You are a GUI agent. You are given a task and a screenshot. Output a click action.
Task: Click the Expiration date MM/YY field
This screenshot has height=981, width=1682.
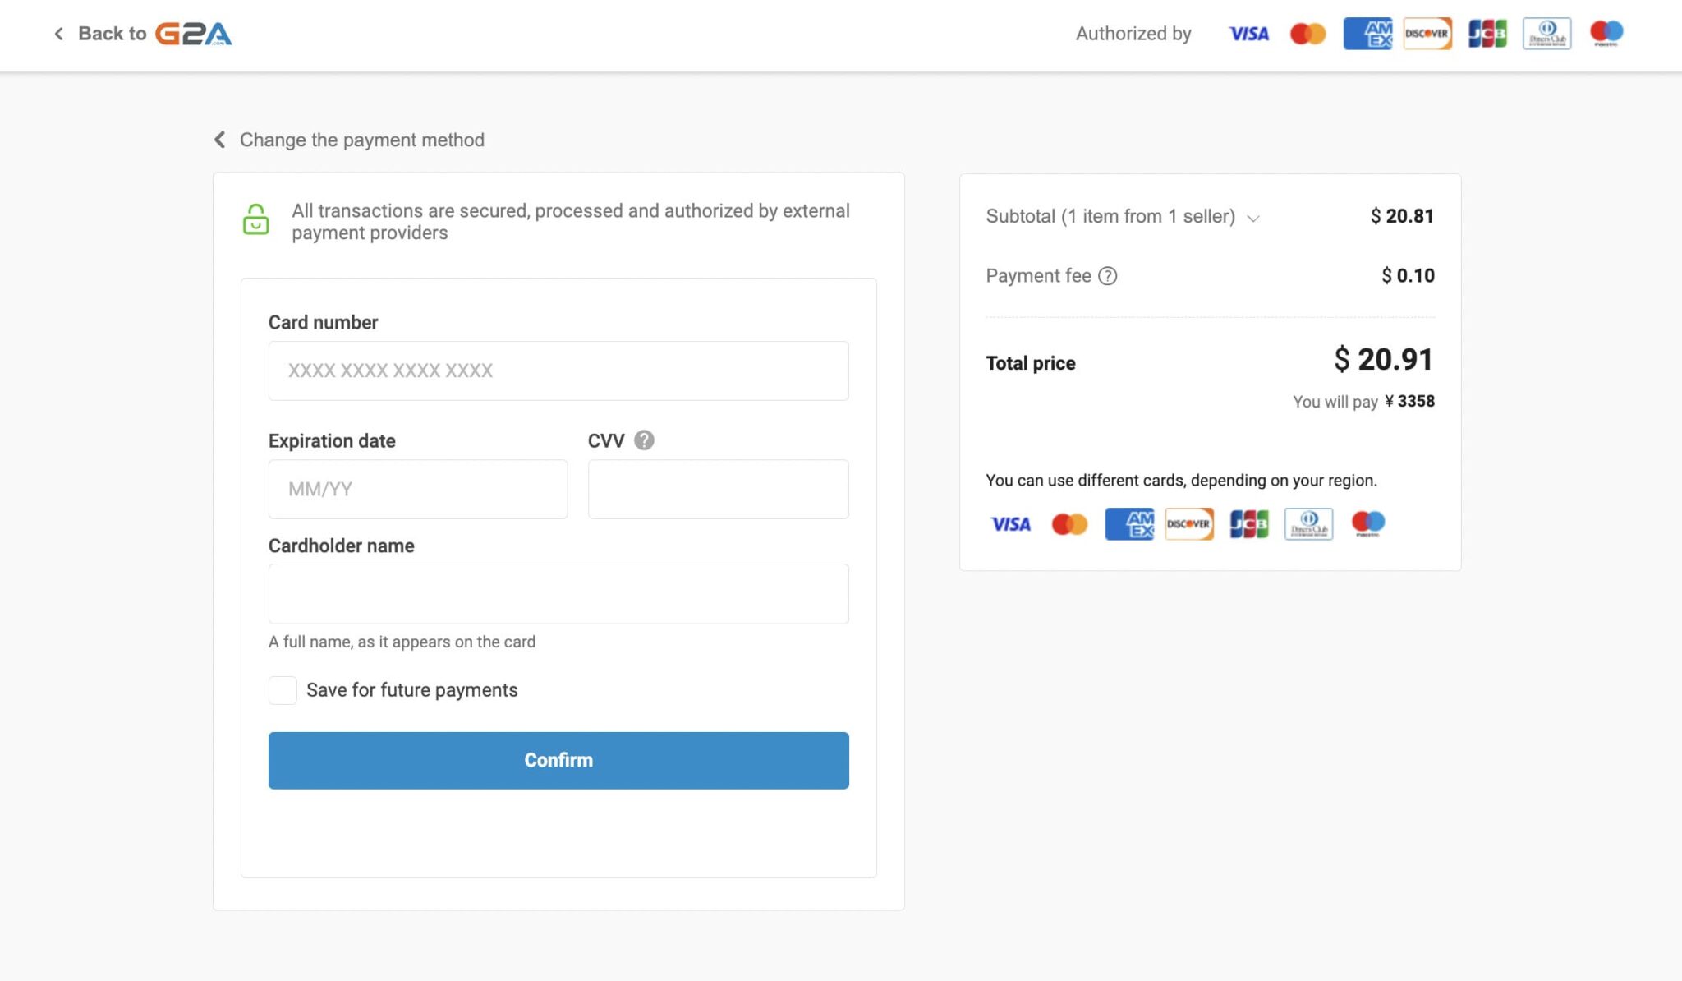(x=417, y=489)
